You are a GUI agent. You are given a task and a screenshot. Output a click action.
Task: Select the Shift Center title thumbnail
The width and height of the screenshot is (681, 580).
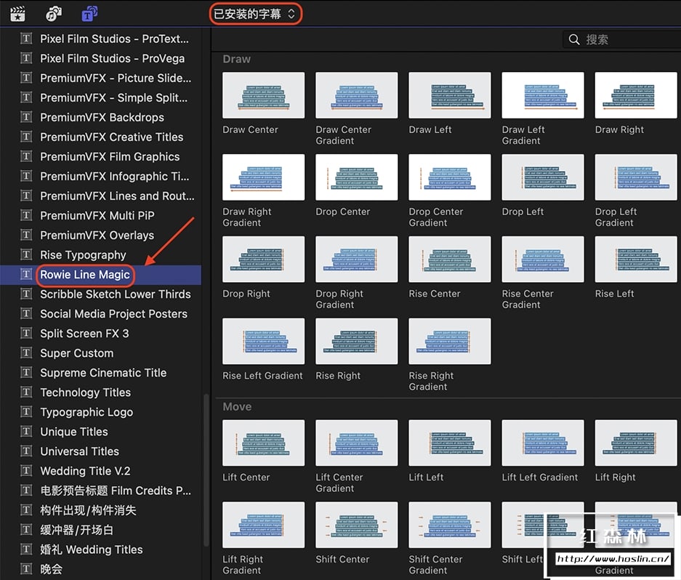357,525
